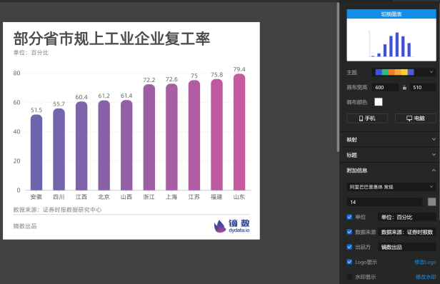The width and height of the screenshot is (440, 284).
Task: Select the 山东 bar showing 79.4
Action: (239, 132)
